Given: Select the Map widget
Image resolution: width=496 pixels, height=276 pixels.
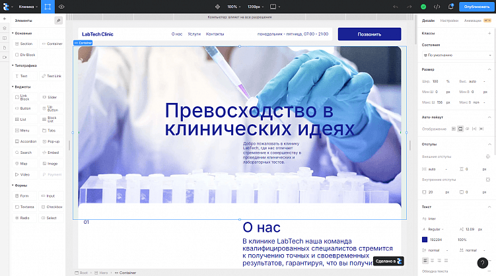Looking at the screenshot, I should point(25,164).
